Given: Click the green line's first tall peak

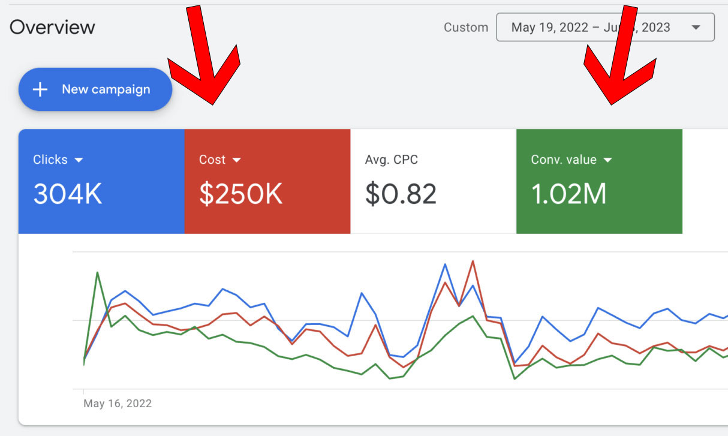Looking at the screenshot, I should (97, 272).
